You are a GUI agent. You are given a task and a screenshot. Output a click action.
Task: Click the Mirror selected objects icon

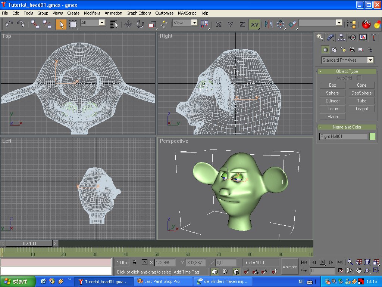[x=268, y=24]
